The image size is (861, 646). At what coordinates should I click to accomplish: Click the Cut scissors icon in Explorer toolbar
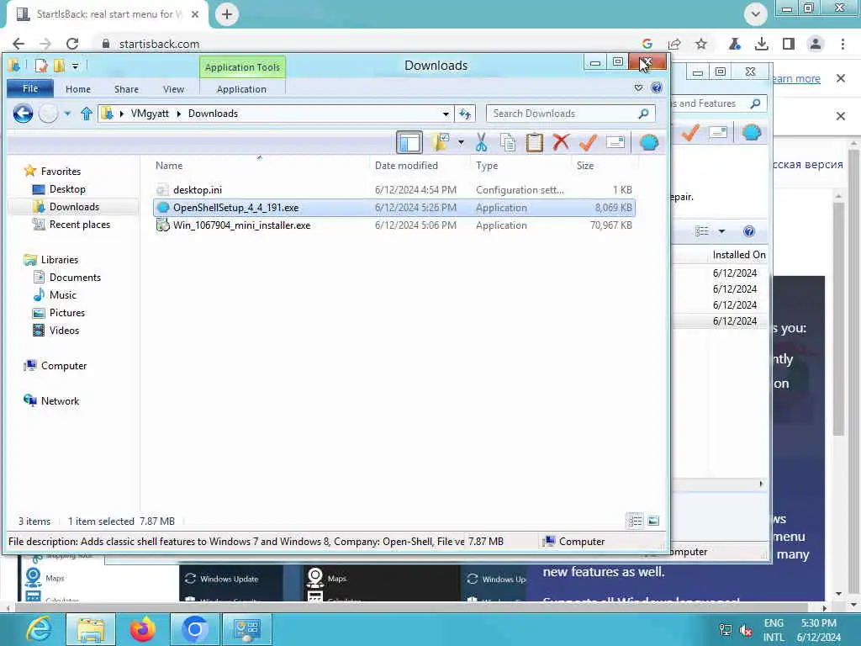[x=481, y=143]
